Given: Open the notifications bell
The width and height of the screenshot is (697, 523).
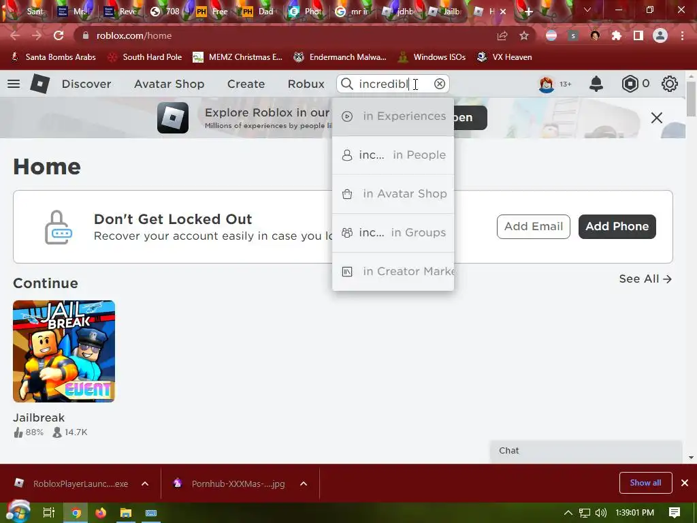Looking at the screenshot, I should tap(596, 84).
